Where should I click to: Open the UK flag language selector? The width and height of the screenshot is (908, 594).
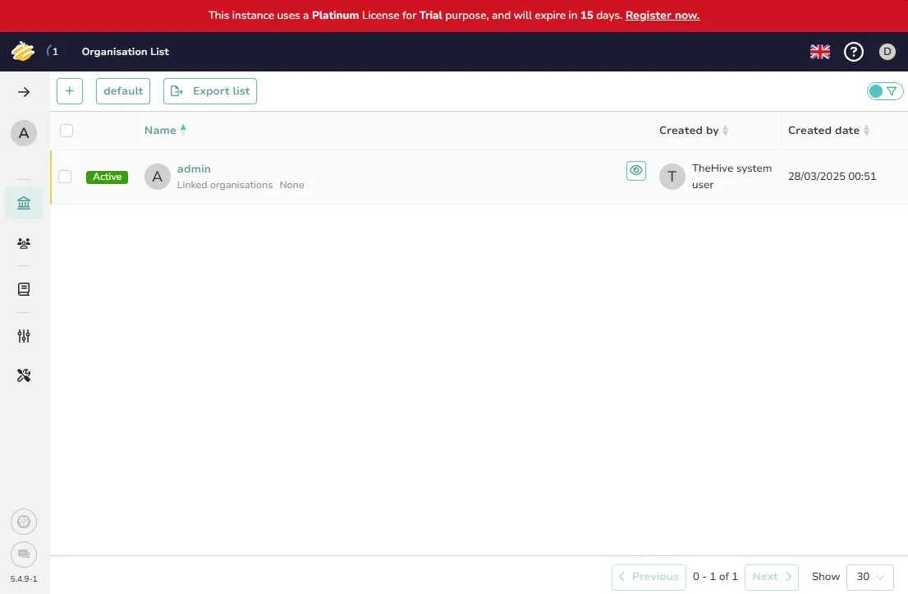click(x=819, y=52)
